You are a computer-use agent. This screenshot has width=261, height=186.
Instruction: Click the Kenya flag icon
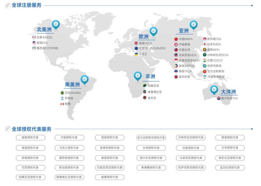(x=145, y=98)
